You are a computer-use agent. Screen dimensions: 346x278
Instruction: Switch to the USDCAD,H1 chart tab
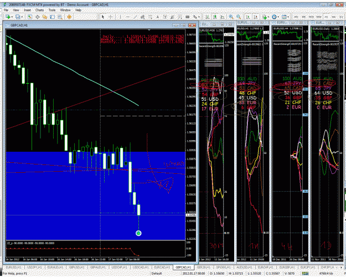pos(141,267)
